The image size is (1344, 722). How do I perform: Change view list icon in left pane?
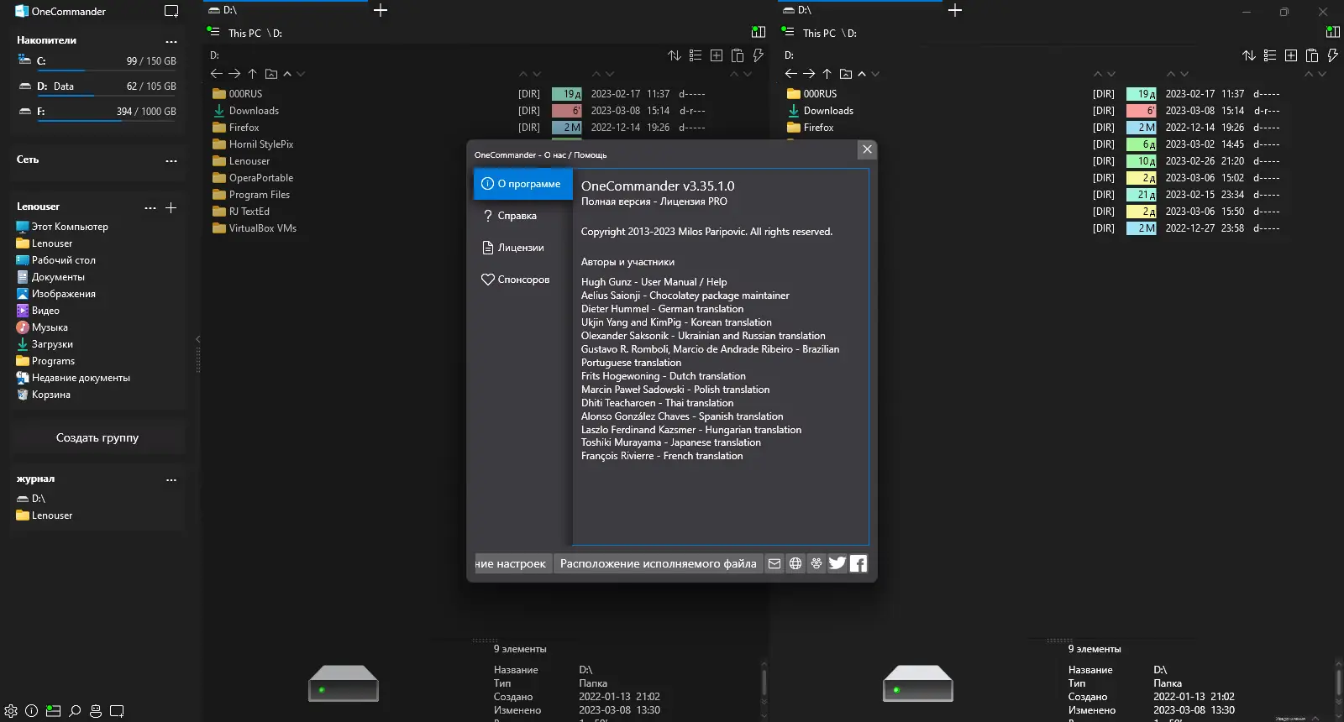(x=696, y=55)
